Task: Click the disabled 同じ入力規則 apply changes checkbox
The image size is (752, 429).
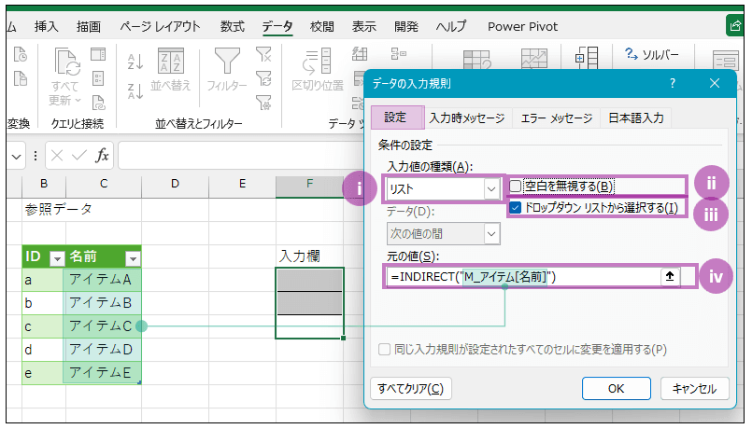Action: [x=384, y=350]
